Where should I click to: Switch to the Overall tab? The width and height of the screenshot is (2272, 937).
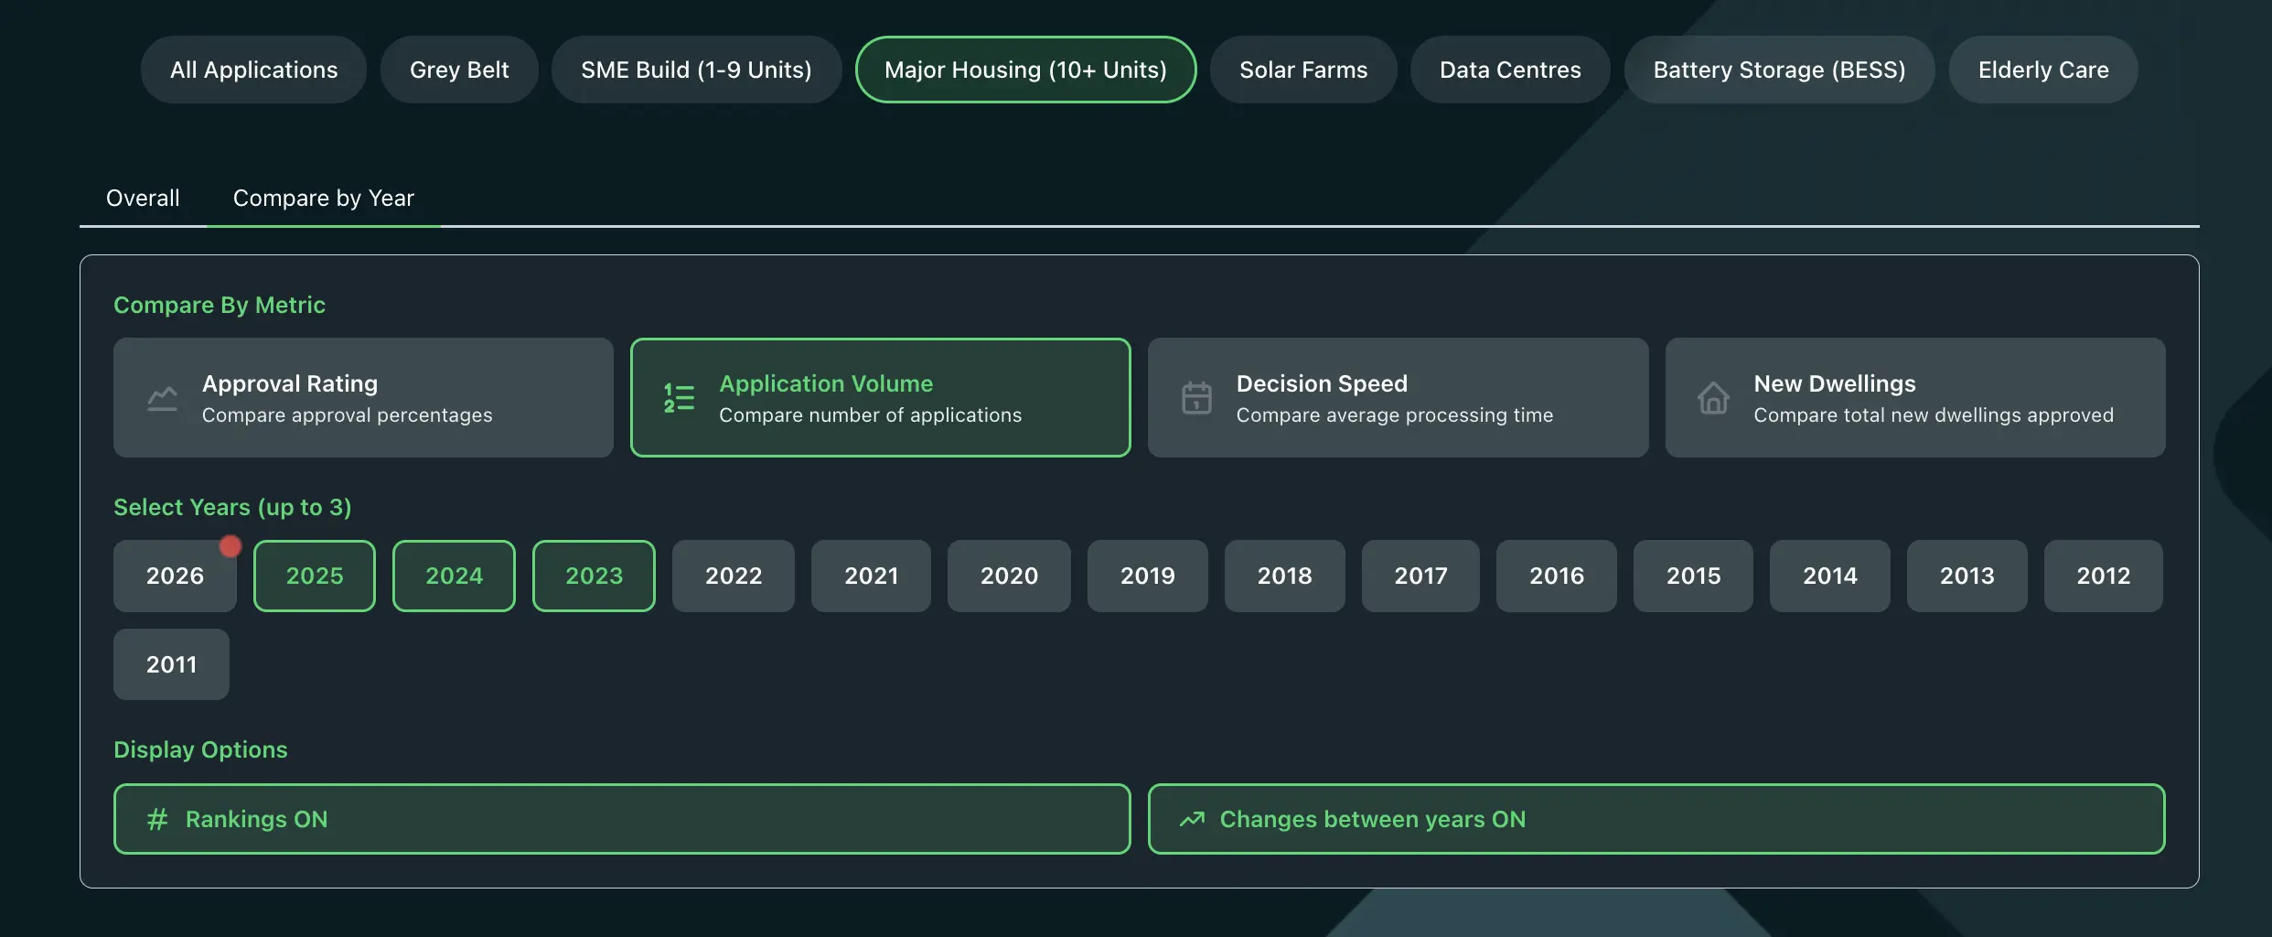[143, 197]
